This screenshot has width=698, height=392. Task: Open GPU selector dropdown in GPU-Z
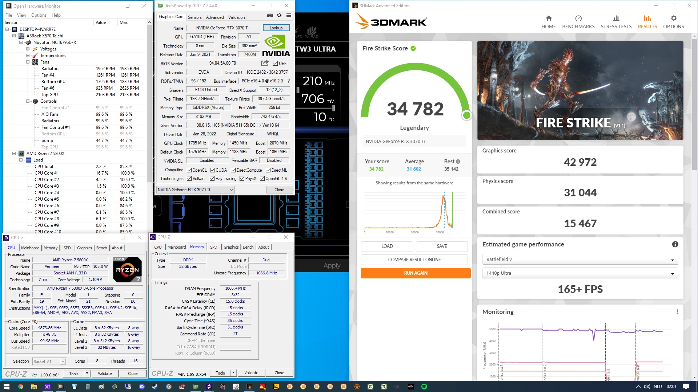click(x=195, y=189)
